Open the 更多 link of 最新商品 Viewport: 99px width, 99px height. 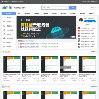pos(94,87)
